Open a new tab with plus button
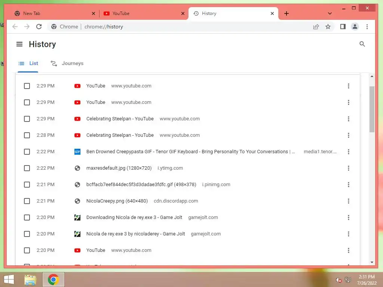The height and width of the screenshot is (287, 383). (287, 13)
